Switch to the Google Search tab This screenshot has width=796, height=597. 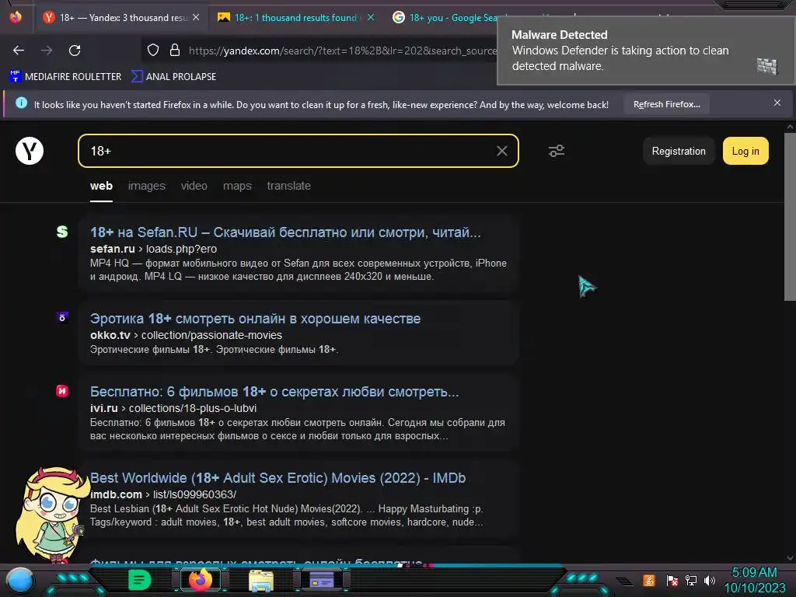(447, 18)
